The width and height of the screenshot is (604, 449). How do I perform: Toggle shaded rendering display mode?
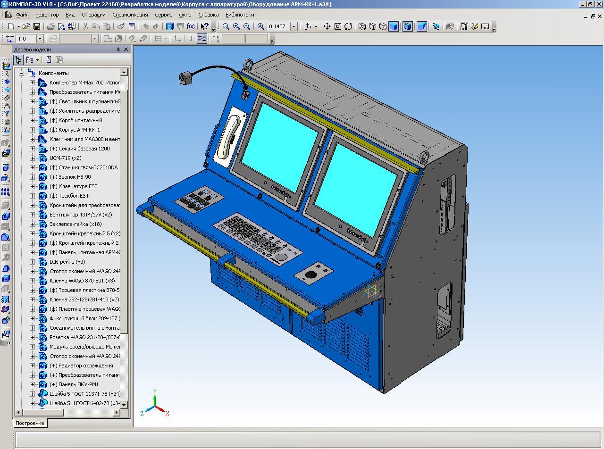[393, 26]
